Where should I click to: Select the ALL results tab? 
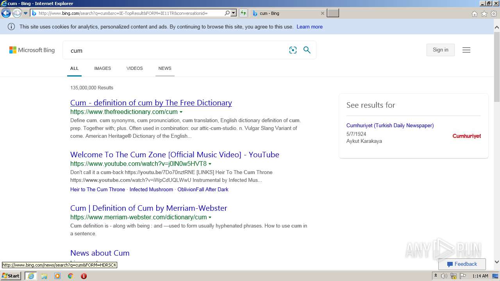74,68
